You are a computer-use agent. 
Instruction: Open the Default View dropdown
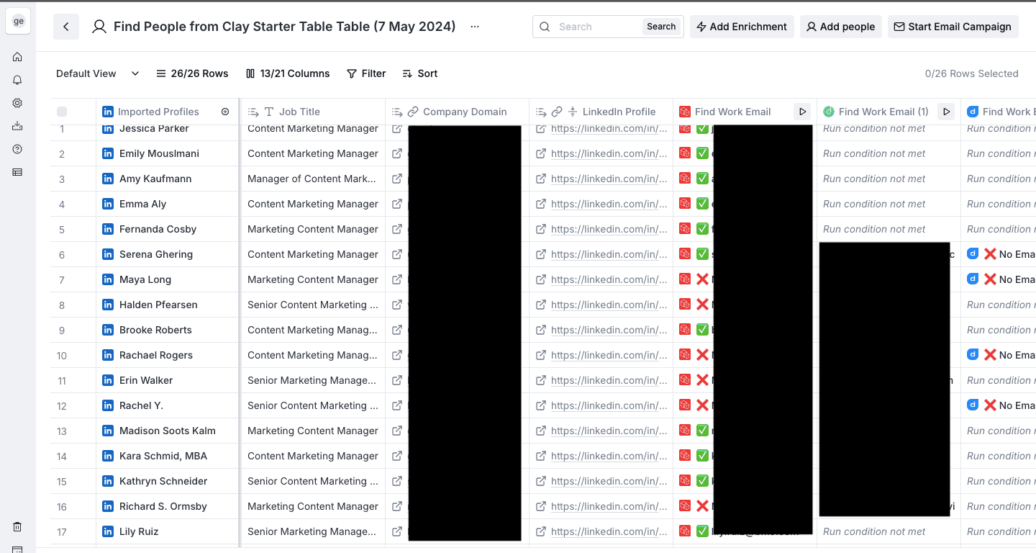[97, 73]
